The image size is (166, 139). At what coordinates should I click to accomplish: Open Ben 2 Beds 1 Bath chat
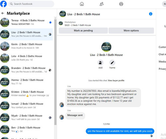(26, 129)
